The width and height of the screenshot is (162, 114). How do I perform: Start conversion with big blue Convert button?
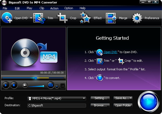[148, 102]
